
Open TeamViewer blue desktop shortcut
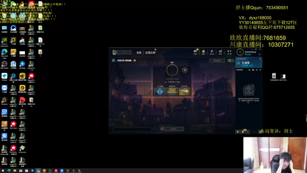pyautogui.click(x=4, y=89)
